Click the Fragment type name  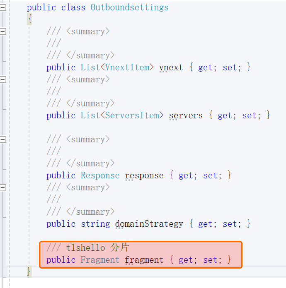[100, 260]
